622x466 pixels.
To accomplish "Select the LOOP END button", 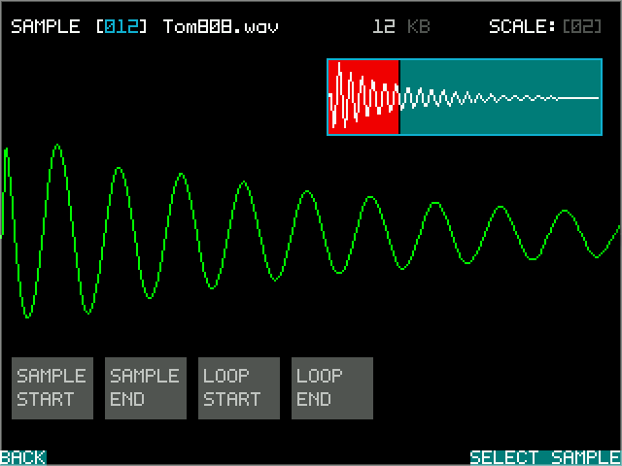I will coord(332,388).
